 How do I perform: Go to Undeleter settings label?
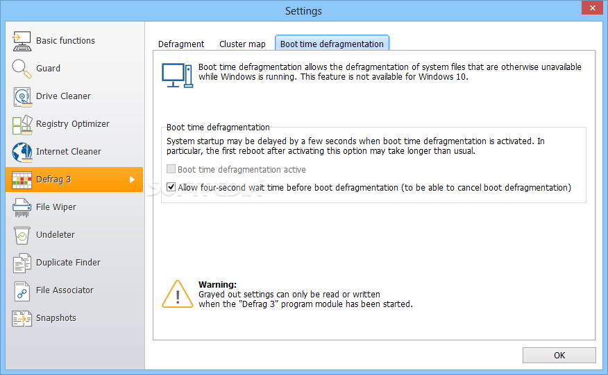pyautogui.click(x=55, y=235)
